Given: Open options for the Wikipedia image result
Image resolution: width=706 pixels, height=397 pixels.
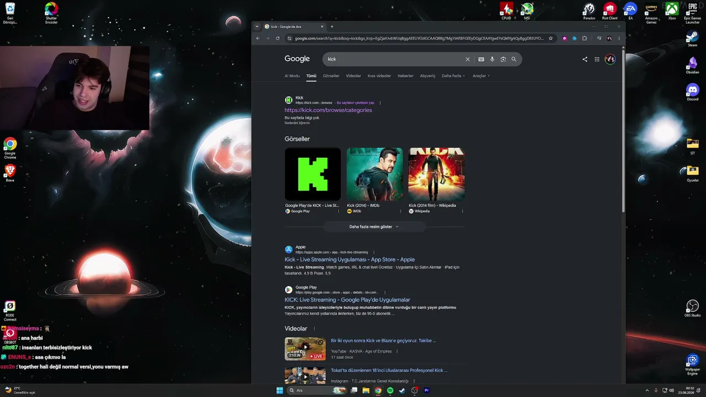Looking at the screenshot, I should [x=462, y=211].
